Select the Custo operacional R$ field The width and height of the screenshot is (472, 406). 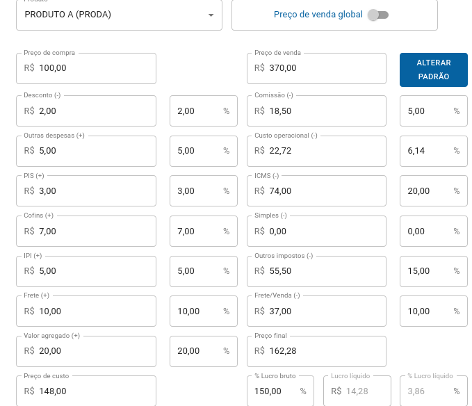point(316,151)
